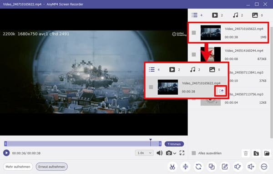
Task: Click the edit metadata pencil icon
Action: pyautogui.click(x=225, y=167)
